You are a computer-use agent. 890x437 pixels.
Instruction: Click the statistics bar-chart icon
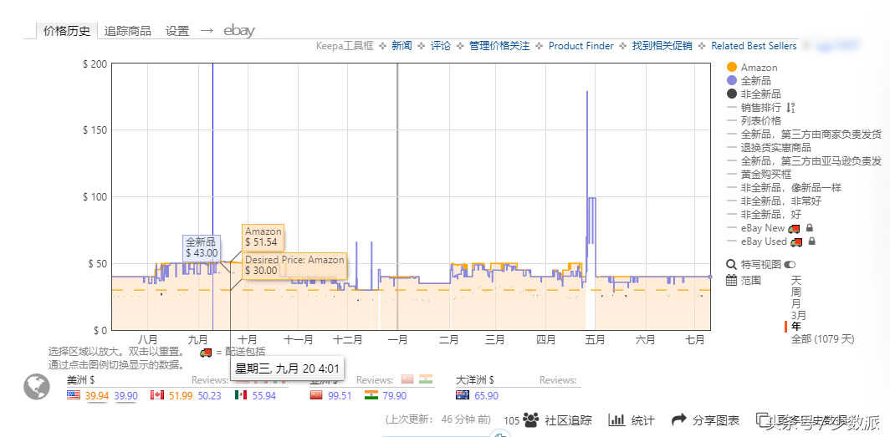[616, 420]
